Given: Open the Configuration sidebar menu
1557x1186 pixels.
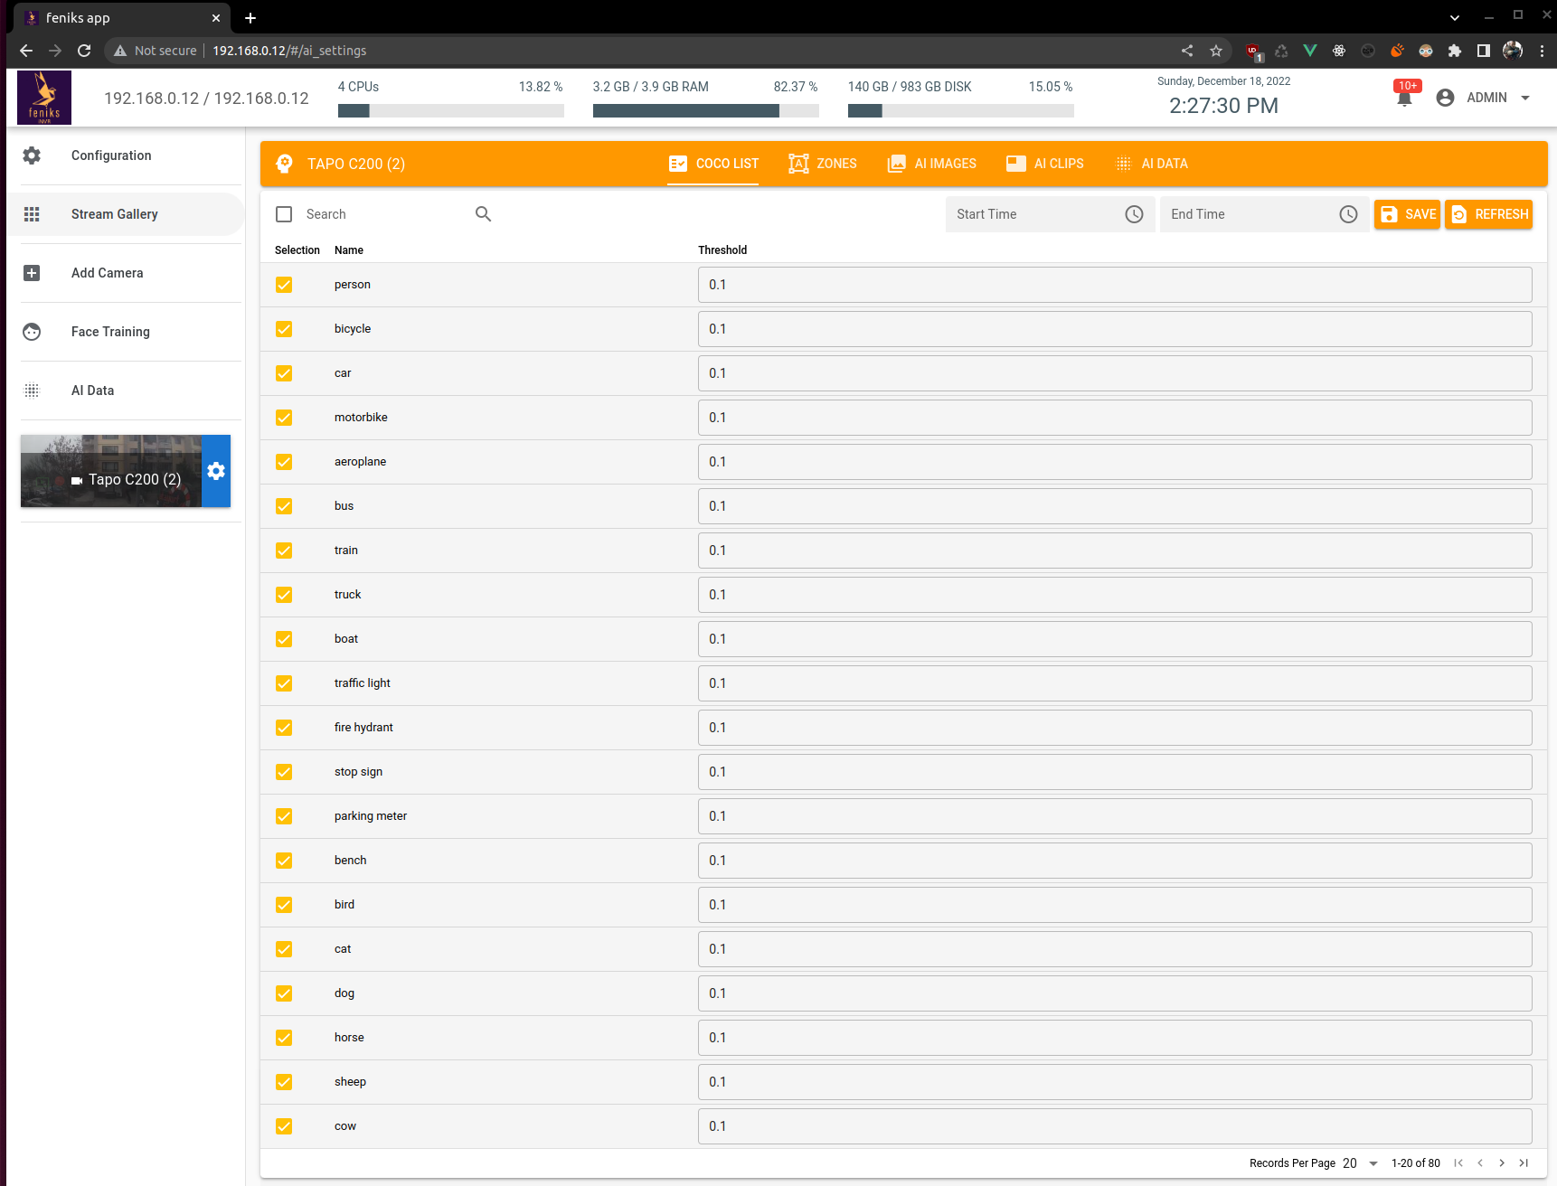Looking at the screenshot, I should click(x=111, y=155).
